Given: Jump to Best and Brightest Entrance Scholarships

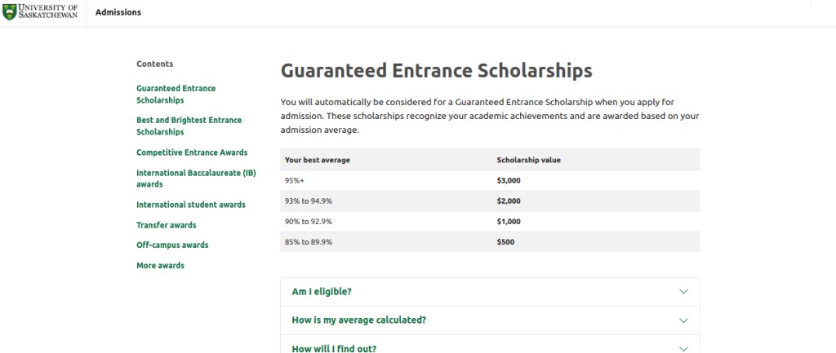Looking at the screenshot, I should [189, 126].
